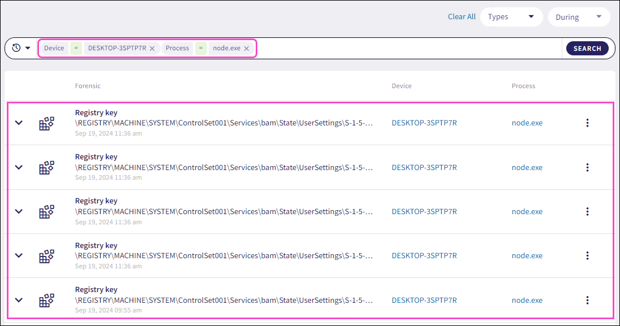This screenshot has width=620, height=326.
Task: Open the three-dot menu for the last row
Action: (x=587, y=300)
